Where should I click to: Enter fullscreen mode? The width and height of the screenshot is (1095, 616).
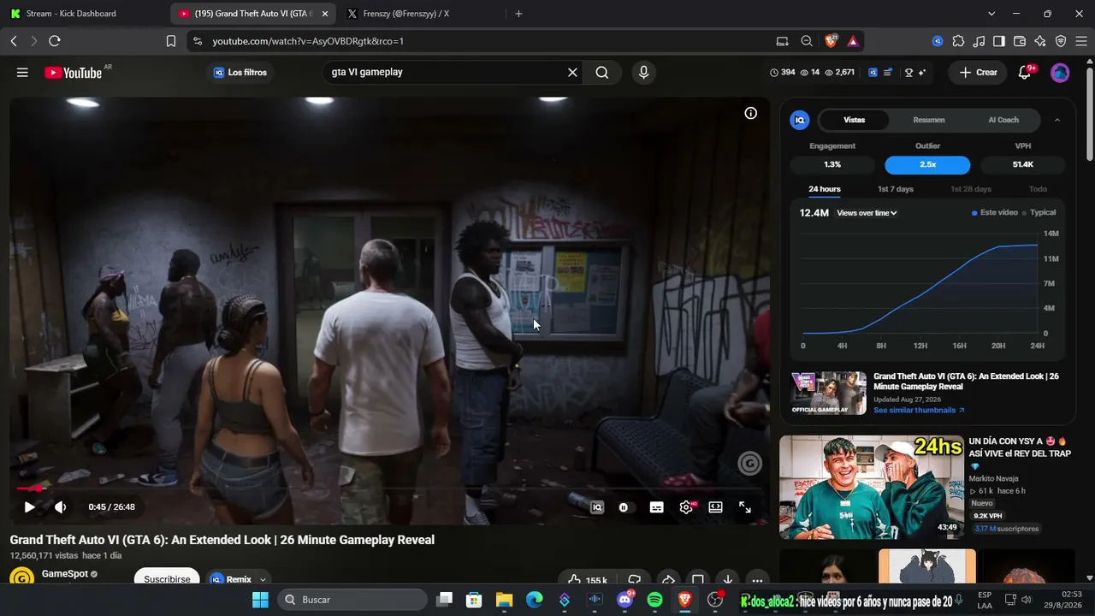[x=745, y=507]
